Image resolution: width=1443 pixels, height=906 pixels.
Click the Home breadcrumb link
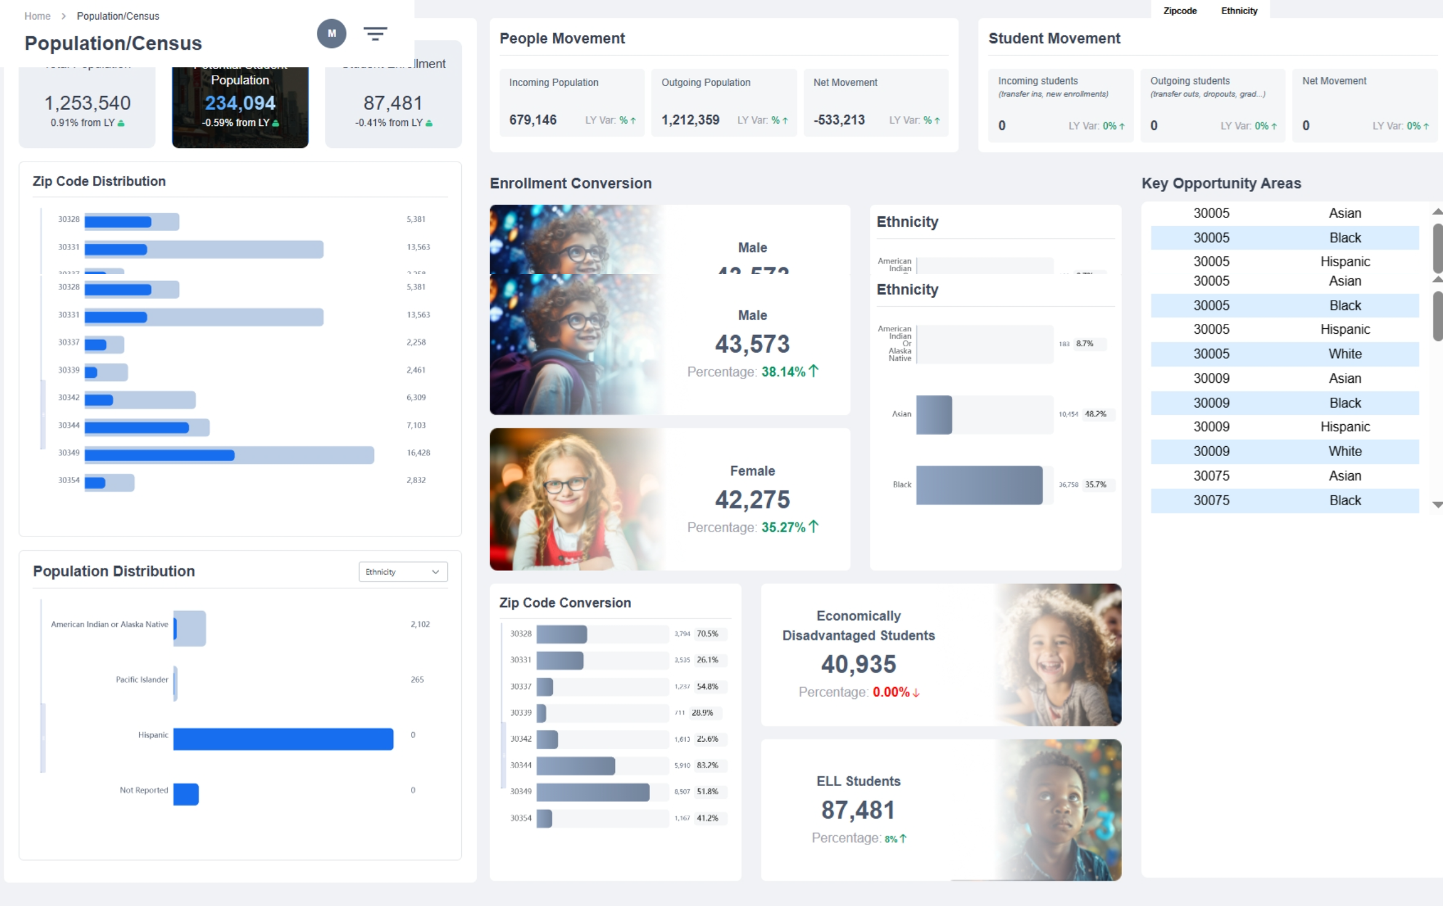tap(38, 16)
